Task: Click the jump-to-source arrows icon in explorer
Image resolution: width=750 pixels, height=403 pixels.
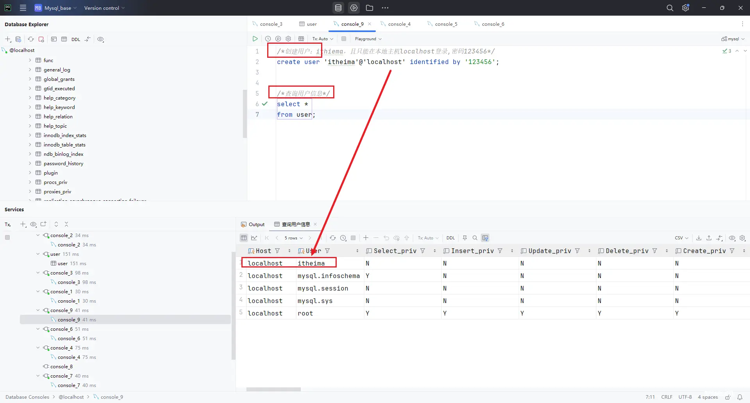Action: tap(87, 39)
